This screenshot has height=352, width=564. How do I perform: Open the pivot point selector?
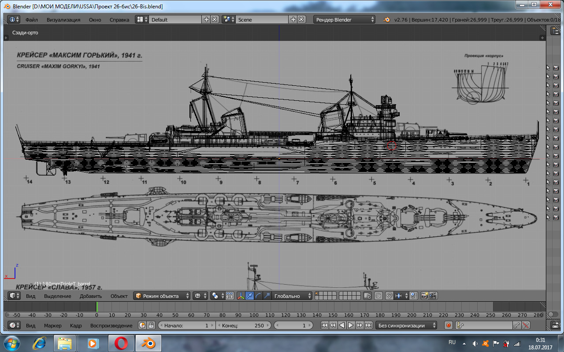[217, 296]
